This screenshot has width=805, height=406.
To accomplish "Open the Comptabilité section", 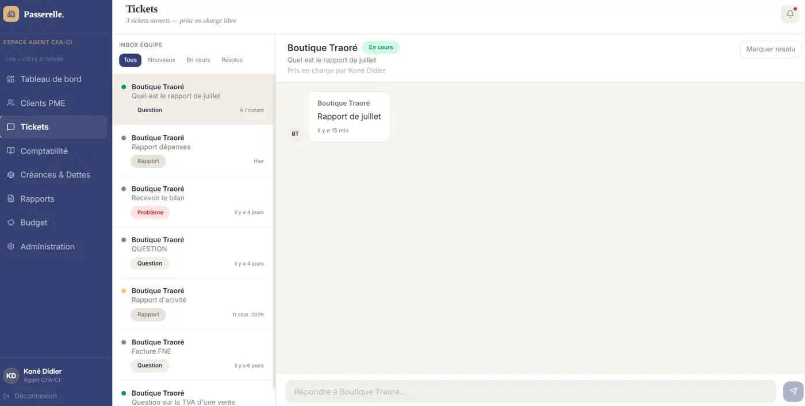I will click(53, 151).
